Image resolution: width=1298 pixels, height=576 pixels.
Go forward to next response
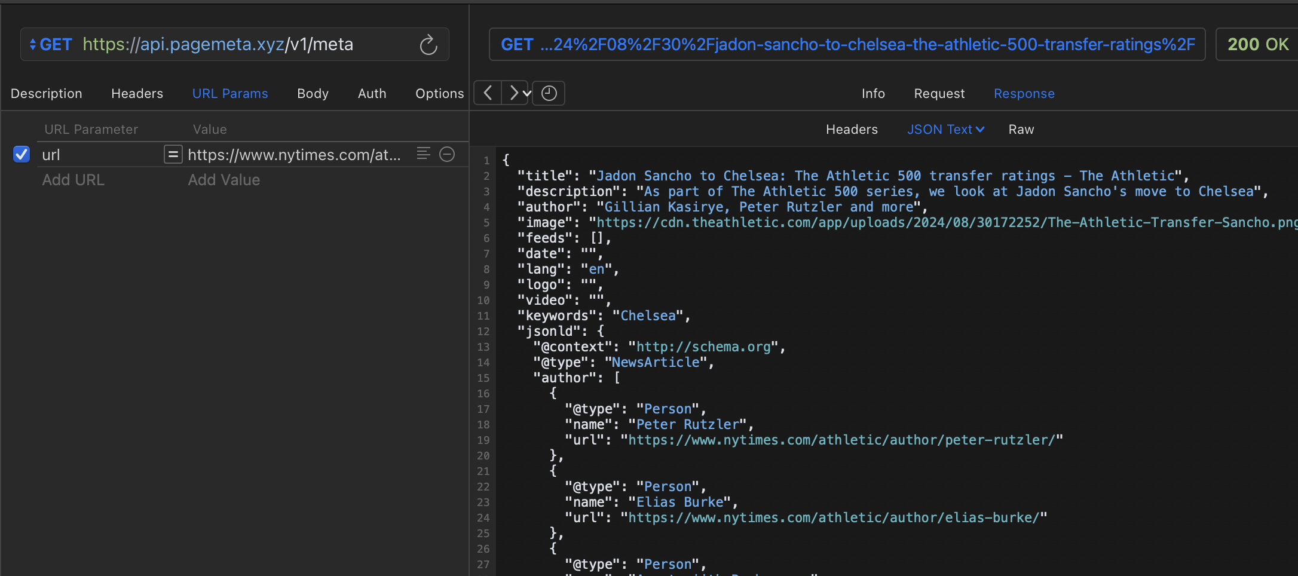point(513,93)
